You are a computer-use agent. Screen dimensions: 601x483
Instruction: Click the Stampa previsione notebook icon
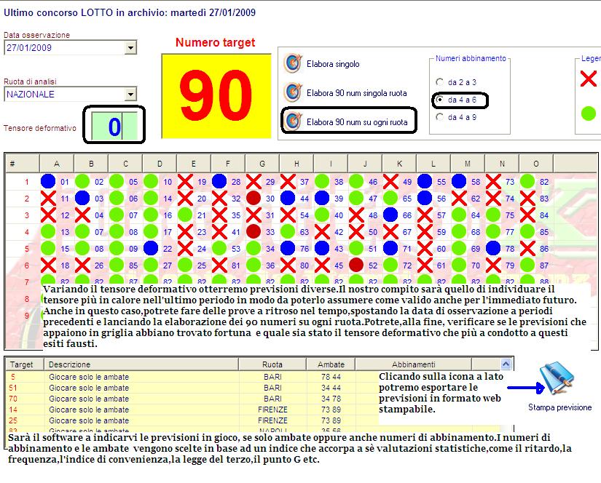(x=557, y=378)
